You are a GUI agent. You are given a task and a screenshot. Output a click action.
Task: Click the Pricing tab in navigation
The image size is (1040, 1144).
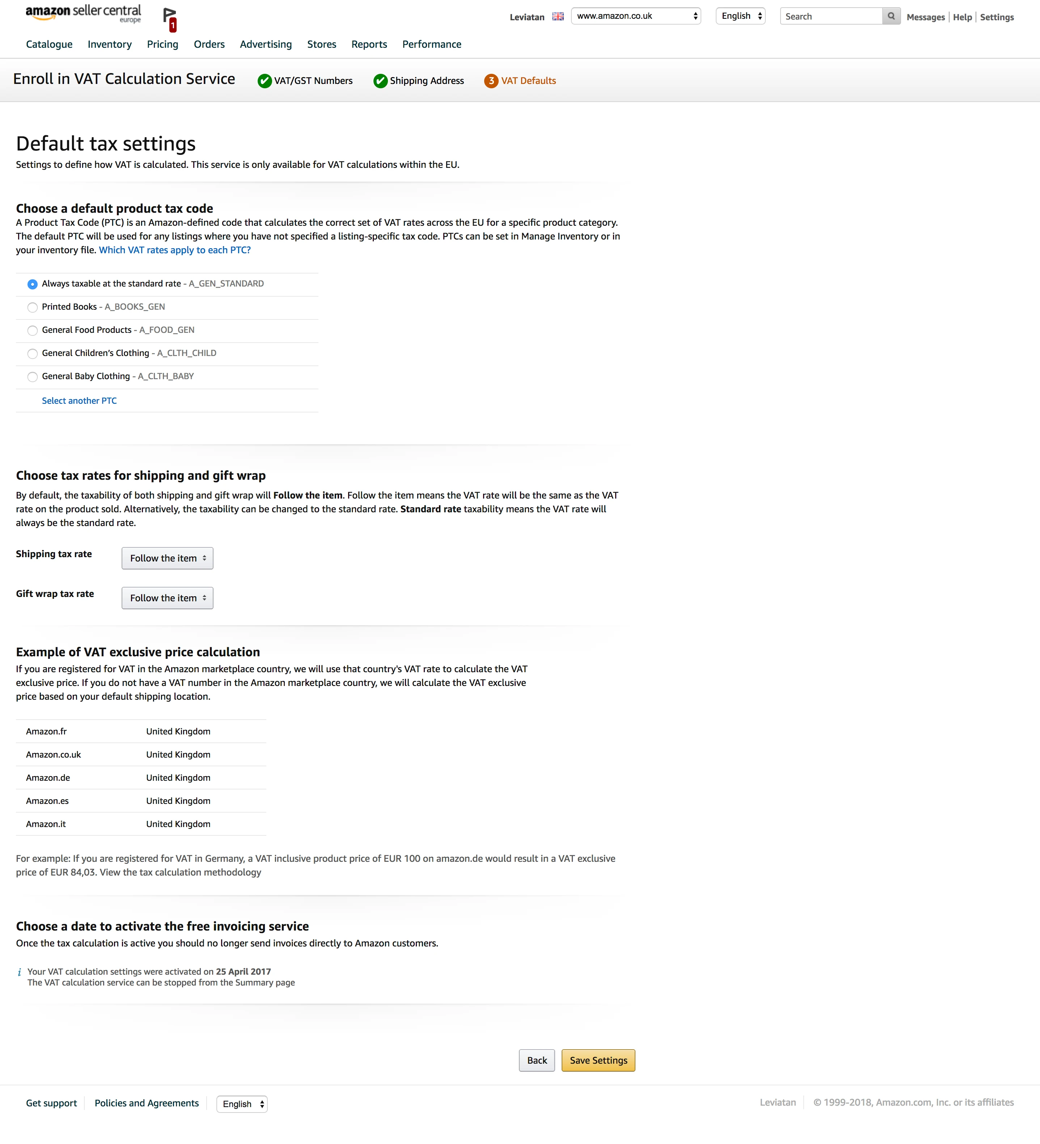tap(162, 44)
